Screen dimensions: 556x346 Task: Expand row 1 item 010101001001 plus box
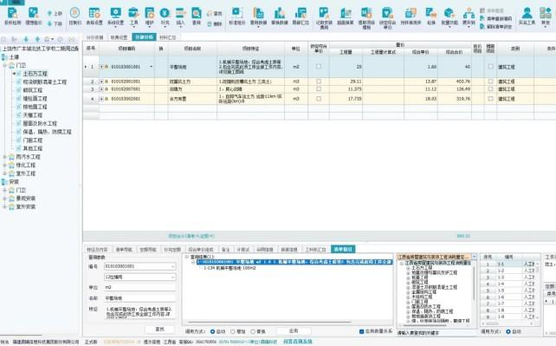101,67
